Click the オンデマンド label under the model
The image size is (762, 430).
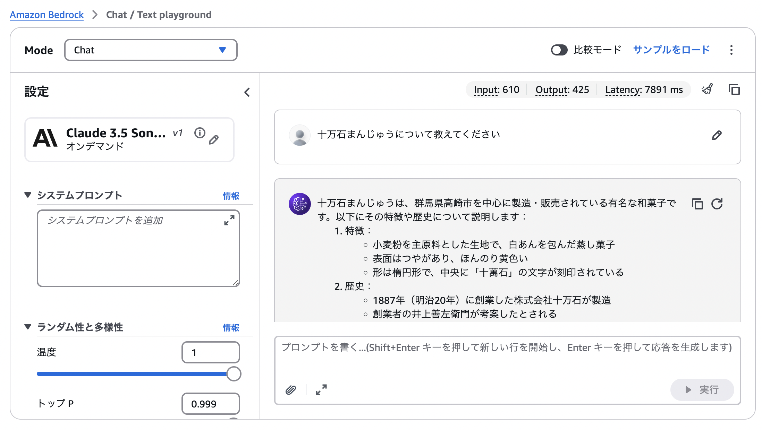coord(95,146)
